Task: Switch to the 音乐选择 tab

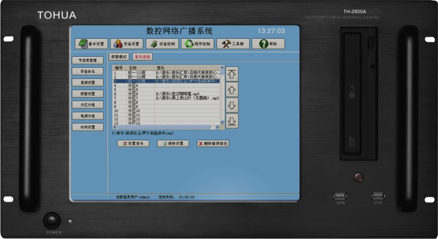Action: pos(142,56)
